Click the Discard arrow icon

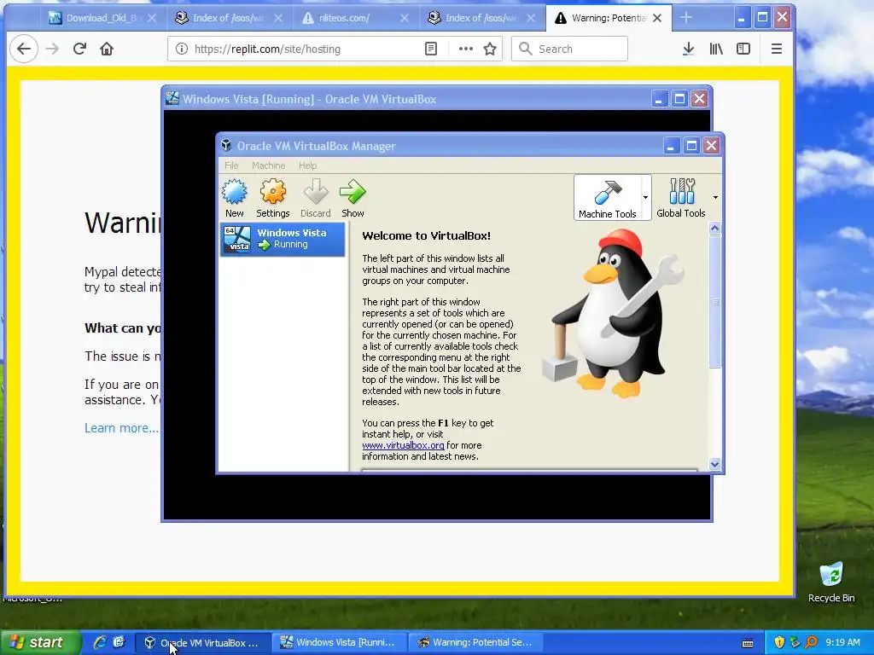coord(316,198)
